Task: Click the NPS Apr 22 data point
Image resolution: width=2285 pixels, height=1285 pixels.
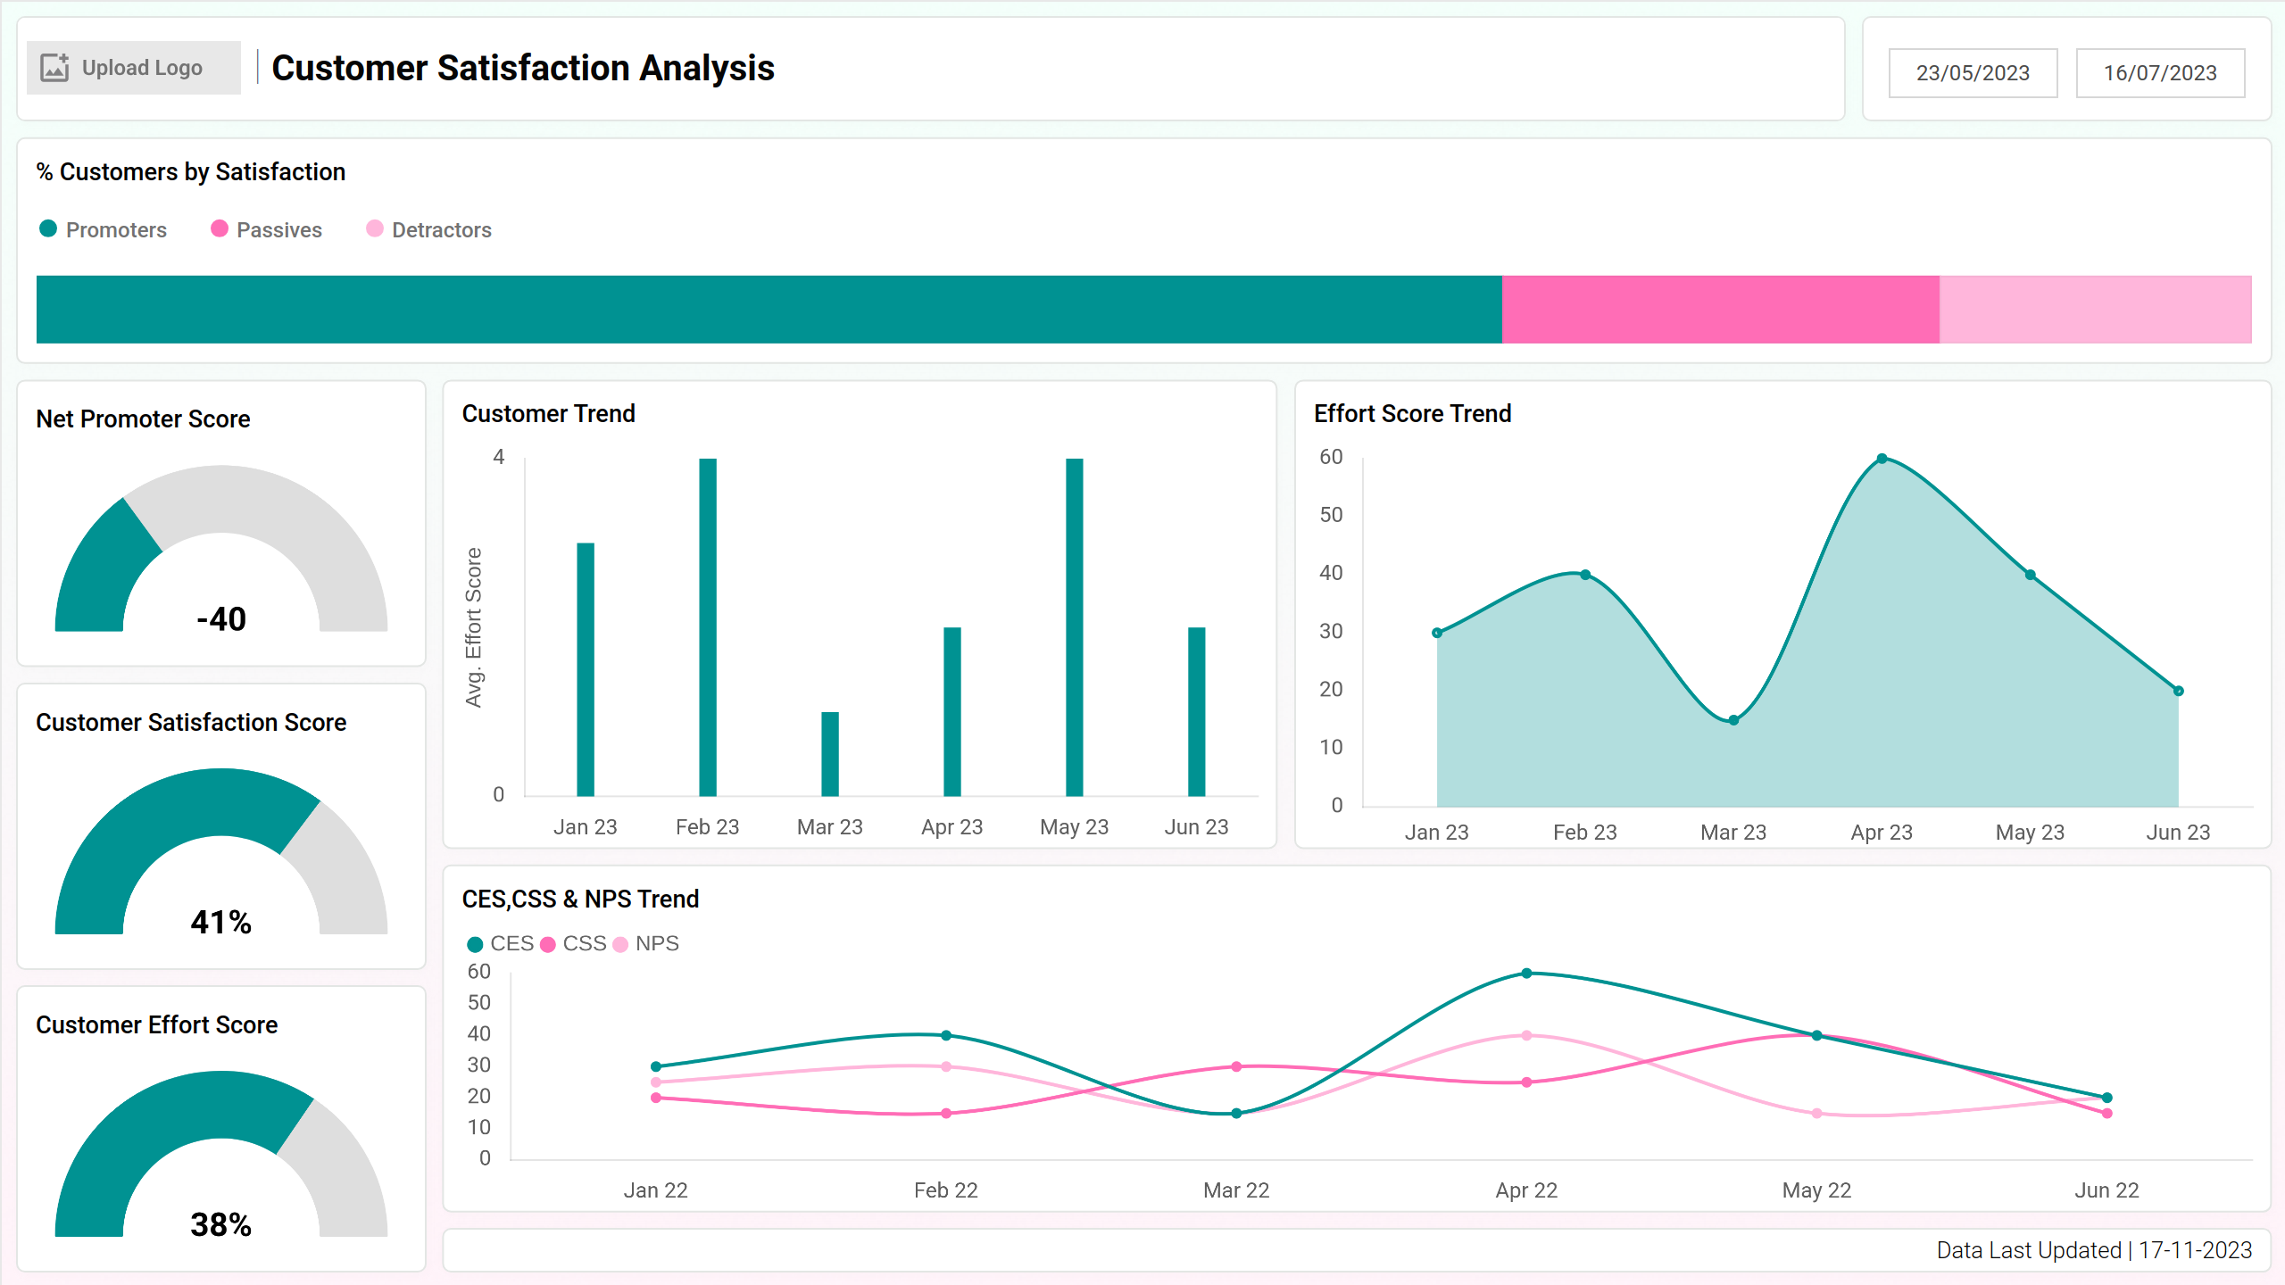Action: tap(1526, 1036)
